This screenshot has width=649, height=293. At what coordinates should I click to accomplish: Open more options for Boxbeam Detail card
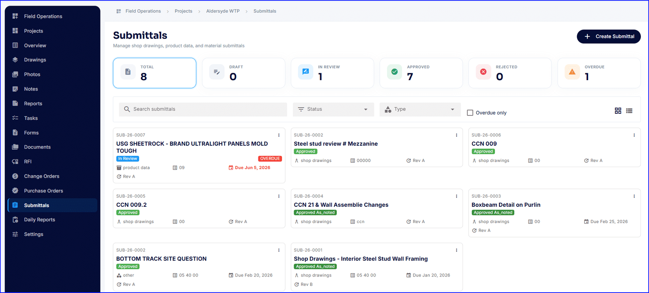point(634,196)
